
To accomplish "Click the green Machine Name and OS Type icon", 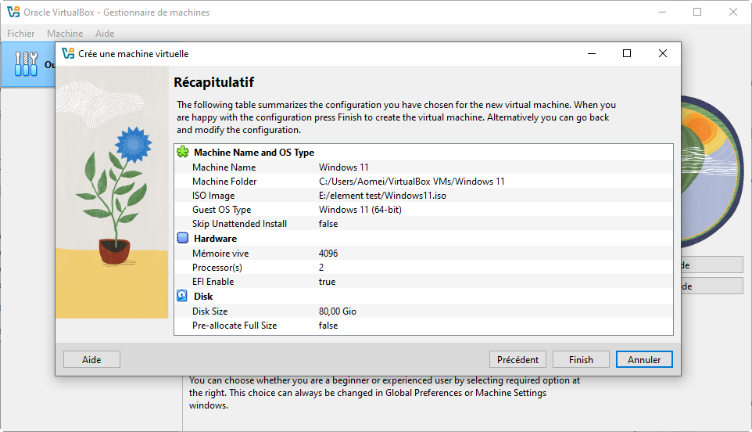I will click(182, 153).
